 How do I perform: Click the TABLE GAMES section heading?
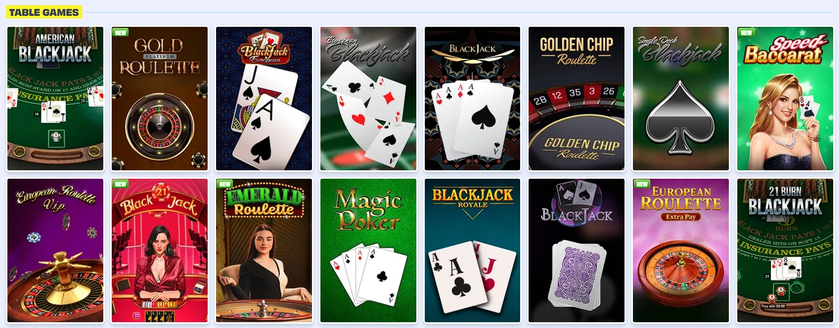coord(44,12)
